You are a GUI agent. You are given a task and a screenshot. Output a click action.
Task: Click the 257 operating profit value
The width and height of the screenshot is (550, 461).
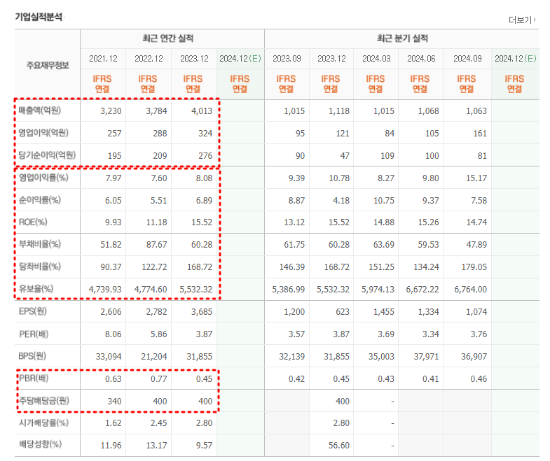coord(114,134)
